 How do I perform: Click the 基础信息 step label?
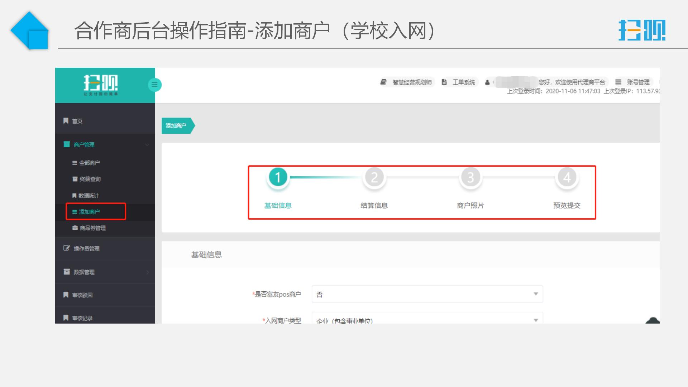coord(278,205)
